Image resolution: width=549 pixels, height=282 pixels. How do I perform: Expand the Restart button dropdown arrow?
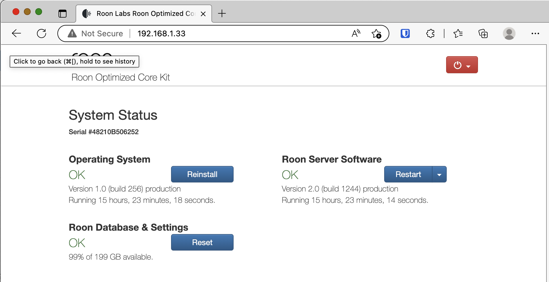[439, 174]
